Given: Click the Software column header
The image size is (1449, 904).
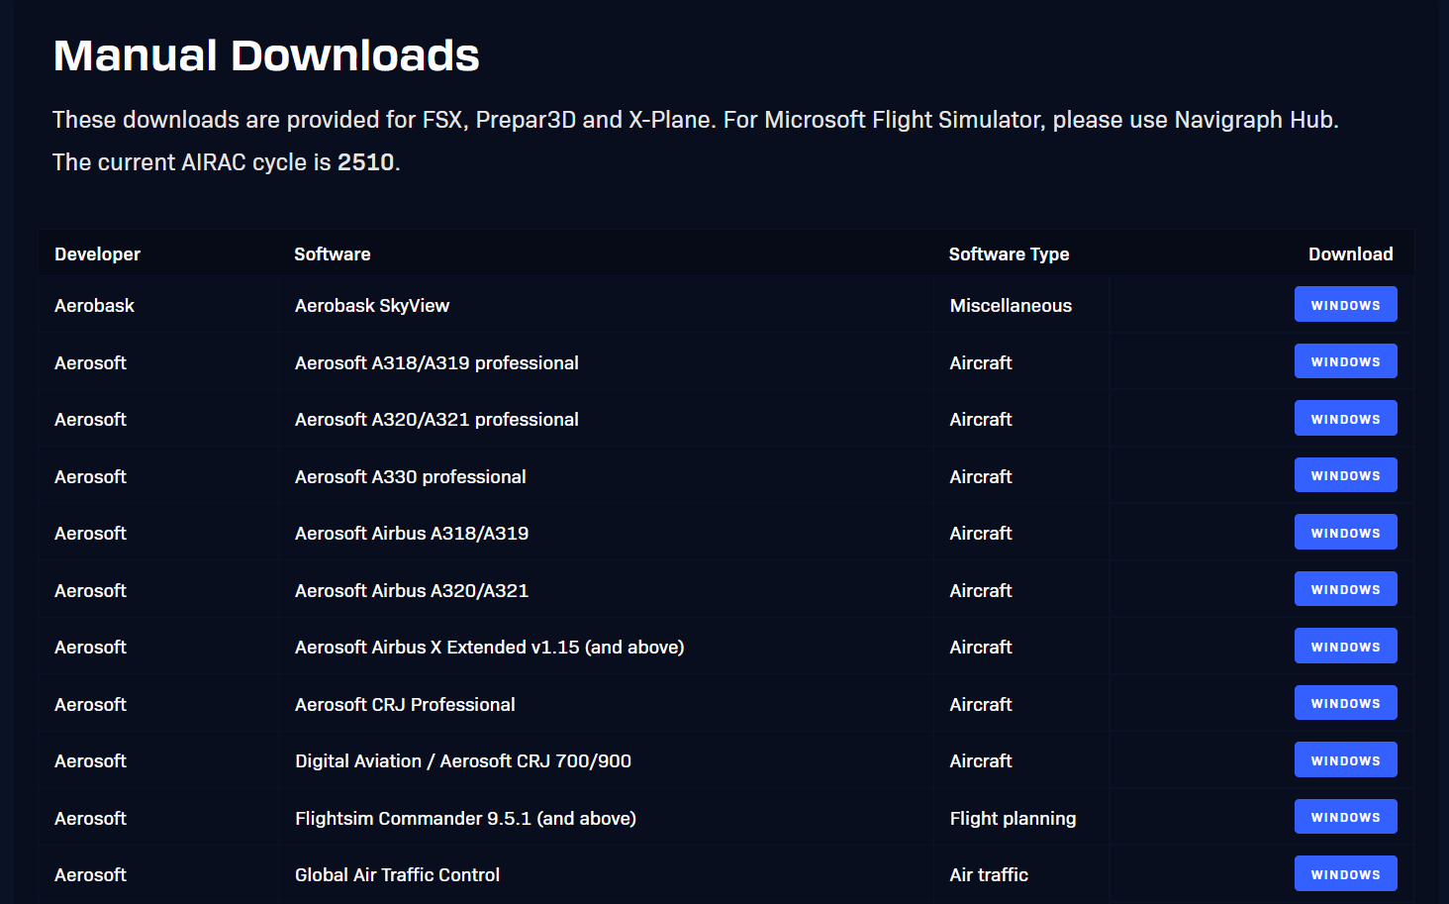Looking at the screenshot, I should [333, 254].
